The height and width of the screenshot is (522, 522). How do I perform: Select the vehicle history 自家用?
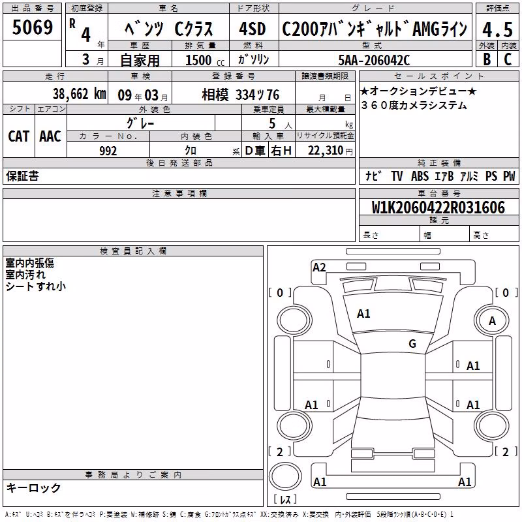tap(140, 60)
